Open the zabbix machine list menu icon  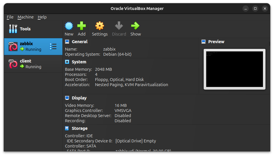coord(53,47)
